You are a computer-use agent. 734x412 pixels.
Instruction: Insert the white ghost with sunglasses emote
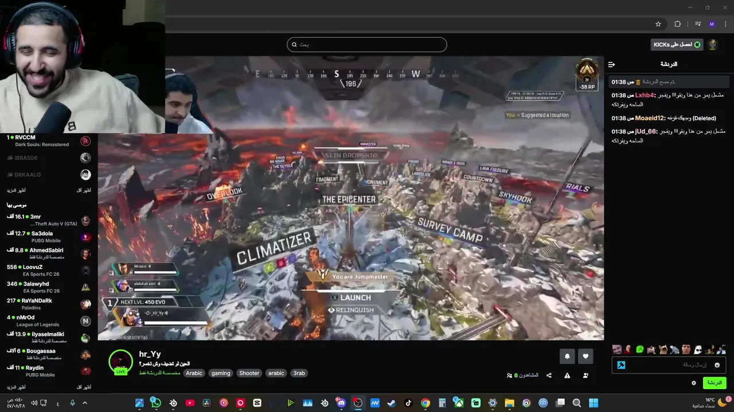click(698, 350)
